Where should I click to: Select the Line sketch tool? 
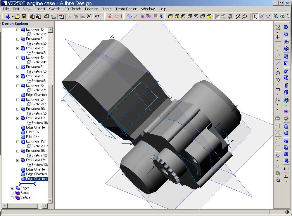click(x=278, y=63)
